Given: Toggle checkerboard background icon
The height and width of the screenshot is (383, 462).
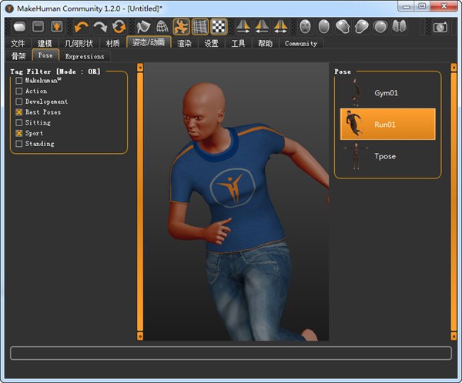Looking at the screenshot, I should pos(219,27).
